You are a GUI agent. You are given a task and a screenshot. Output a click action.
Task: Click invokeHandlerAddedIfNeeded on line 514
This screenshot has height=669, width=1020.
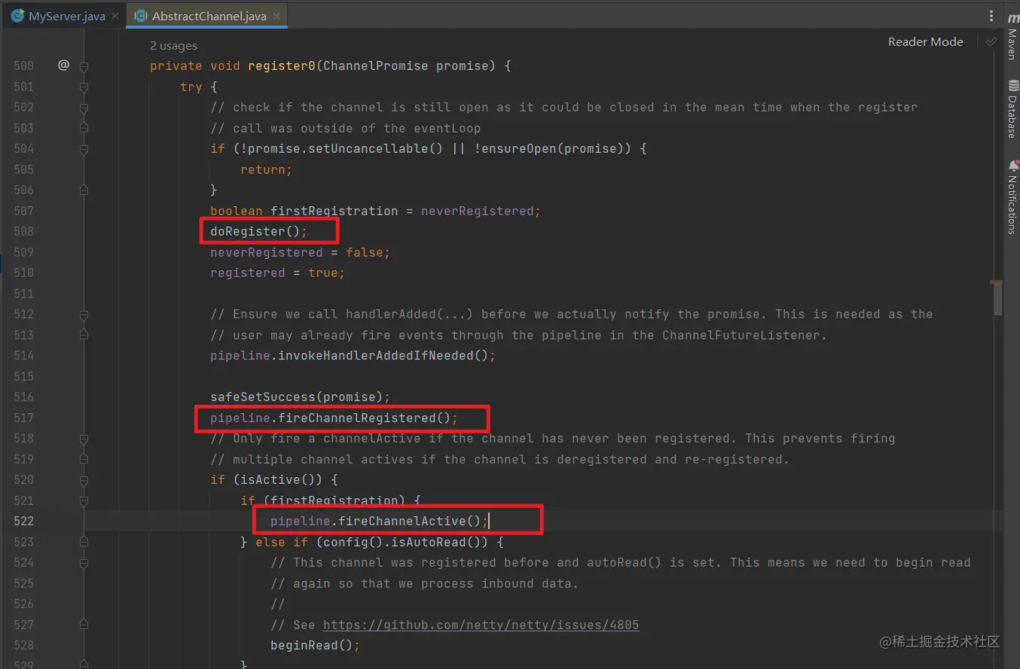tap(376, 355)
